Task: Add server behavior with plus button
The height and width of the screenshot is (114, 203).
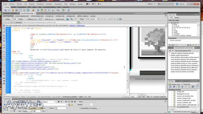Action: coord(170,51)
